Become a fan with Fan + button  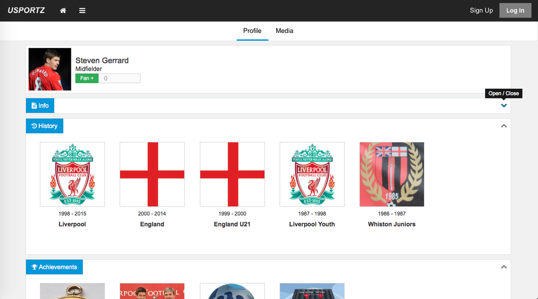coord(87,78)
